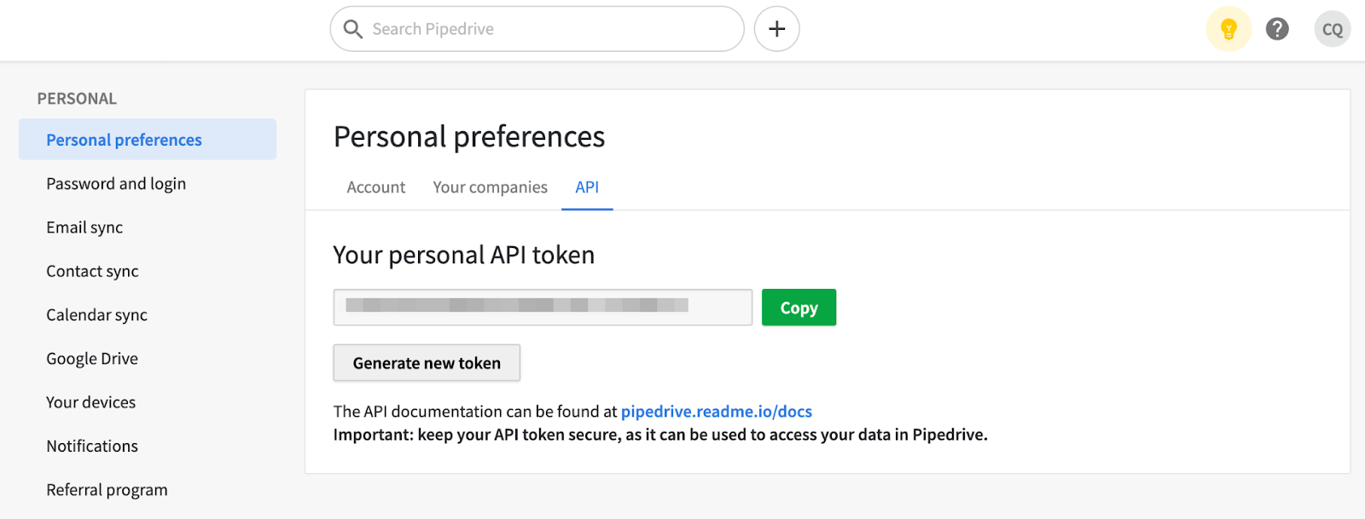The width and height of the screenshot is (1365, 519).
Task: Switch to the Your companies tab
Action: tap(490, 187)
